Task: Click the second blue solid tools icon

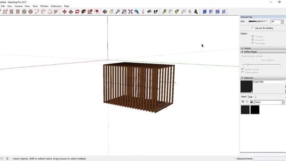Action: (x=211, y=12)
